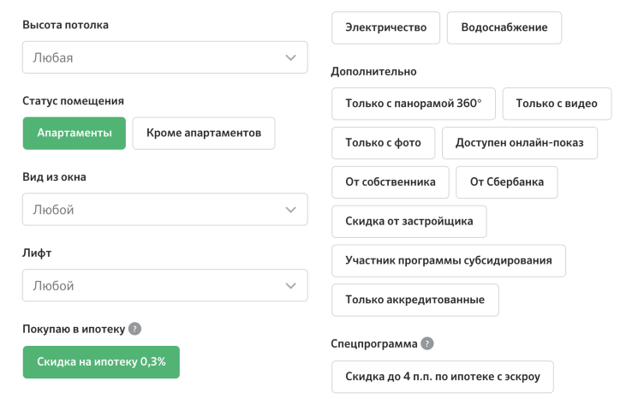
Task: Open the Высота потолка dropdown
Action: 164,57
